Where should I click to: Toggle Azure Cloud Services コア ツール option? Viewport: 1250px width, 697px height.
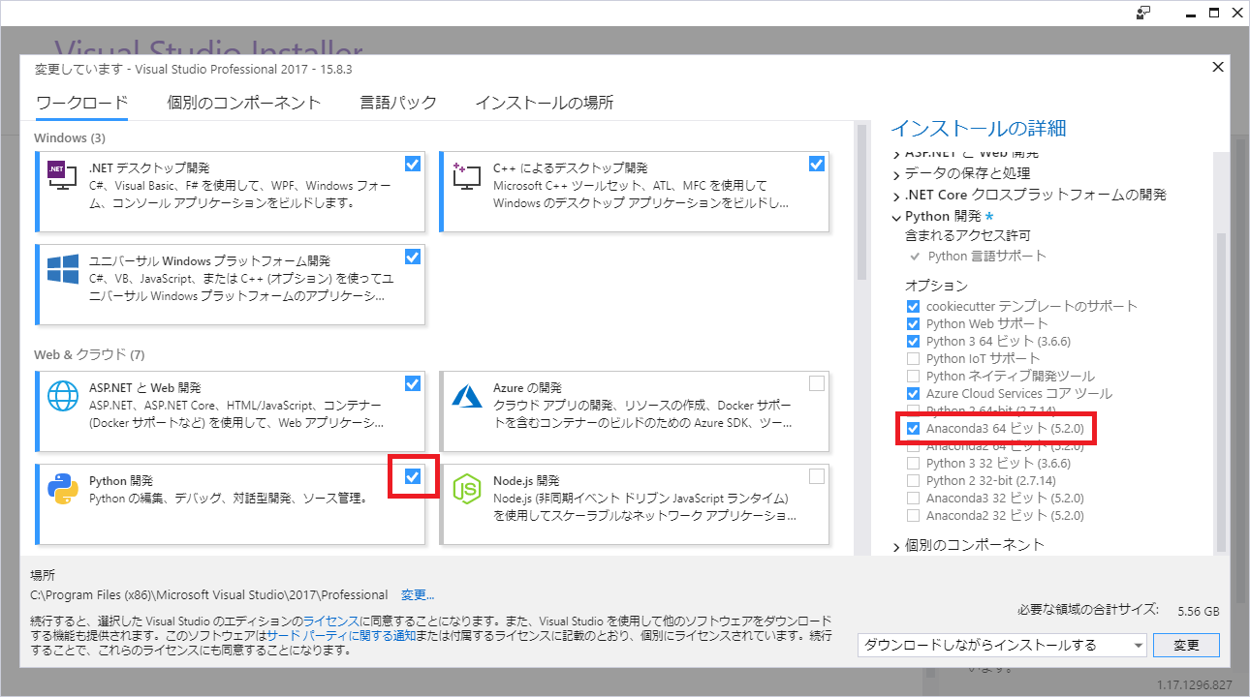(x=913, y=393)
